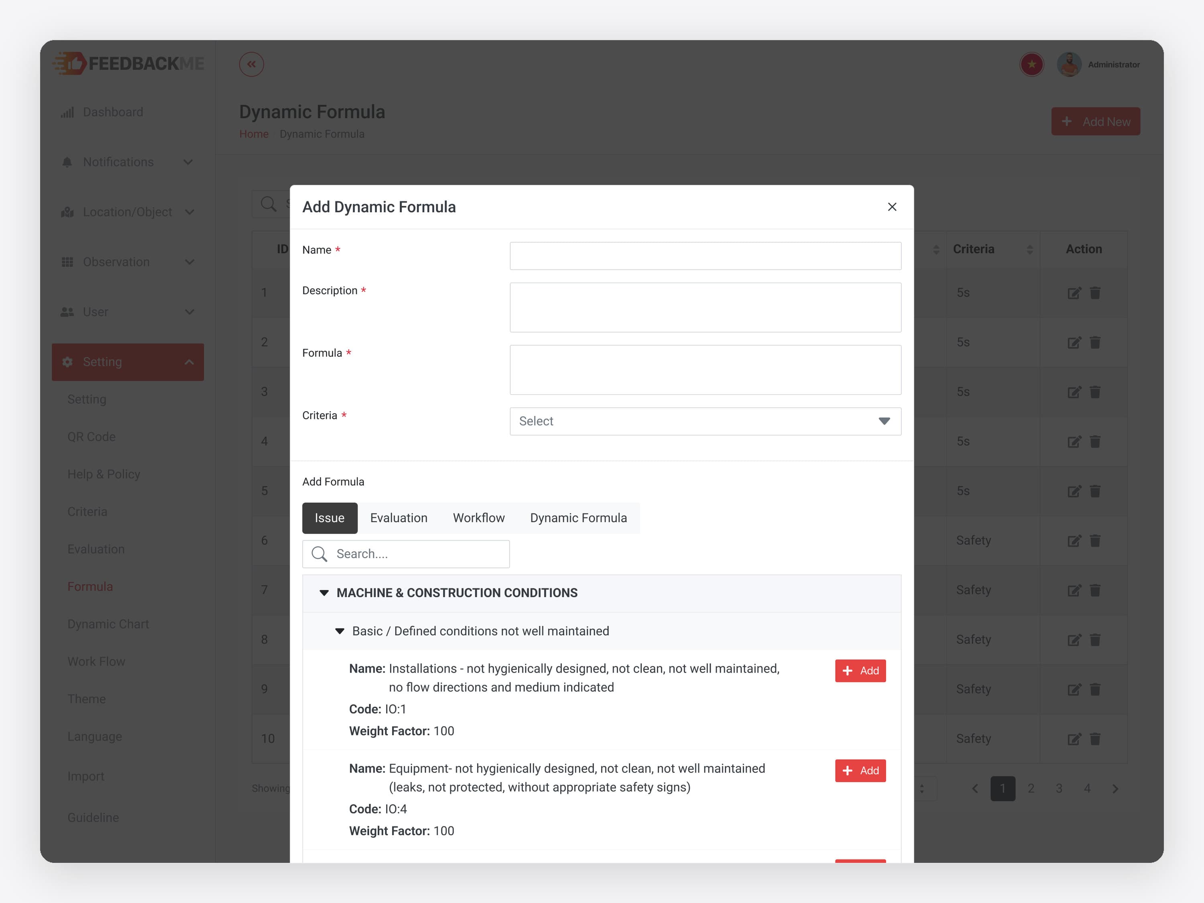
Task: Click the Home breadcrumb link
Action: (254, 134)
